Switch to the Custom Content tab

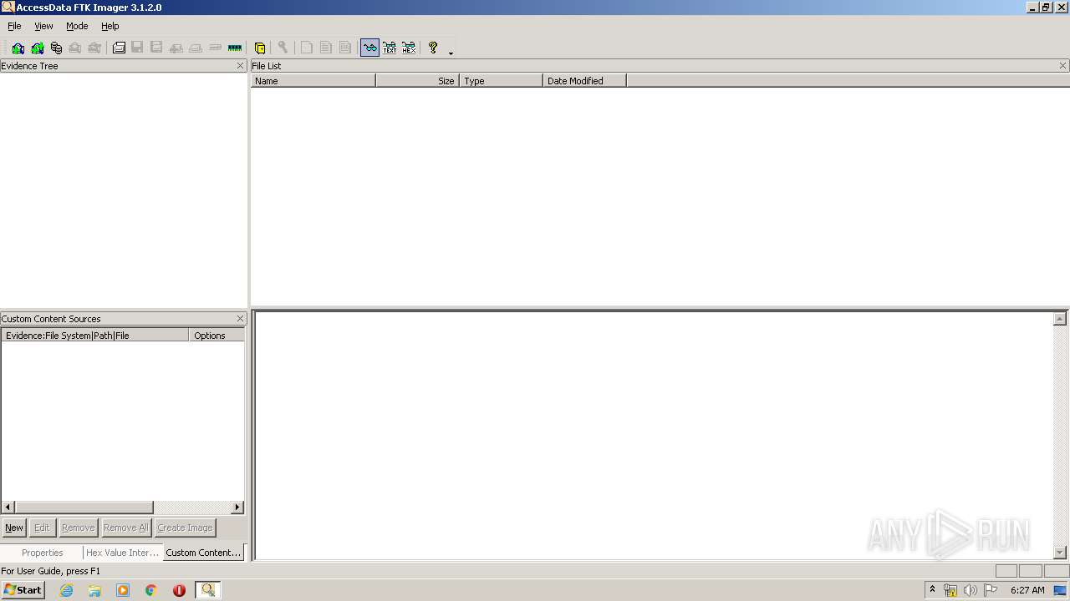coord(203,553)
